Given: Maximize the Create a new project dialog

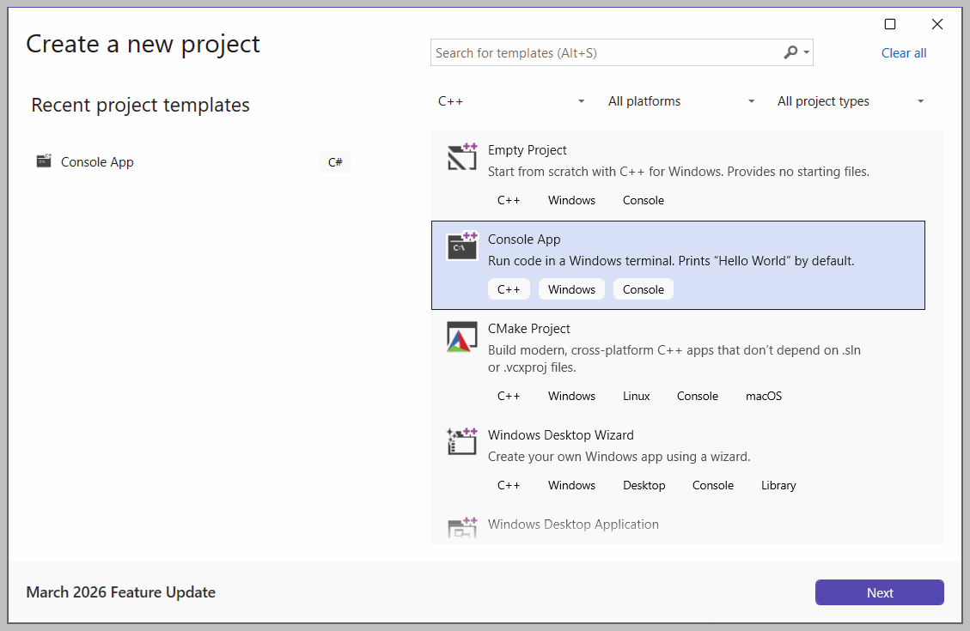Looking at the screenshot, I should pyautogui.click(x=890, y=24).
